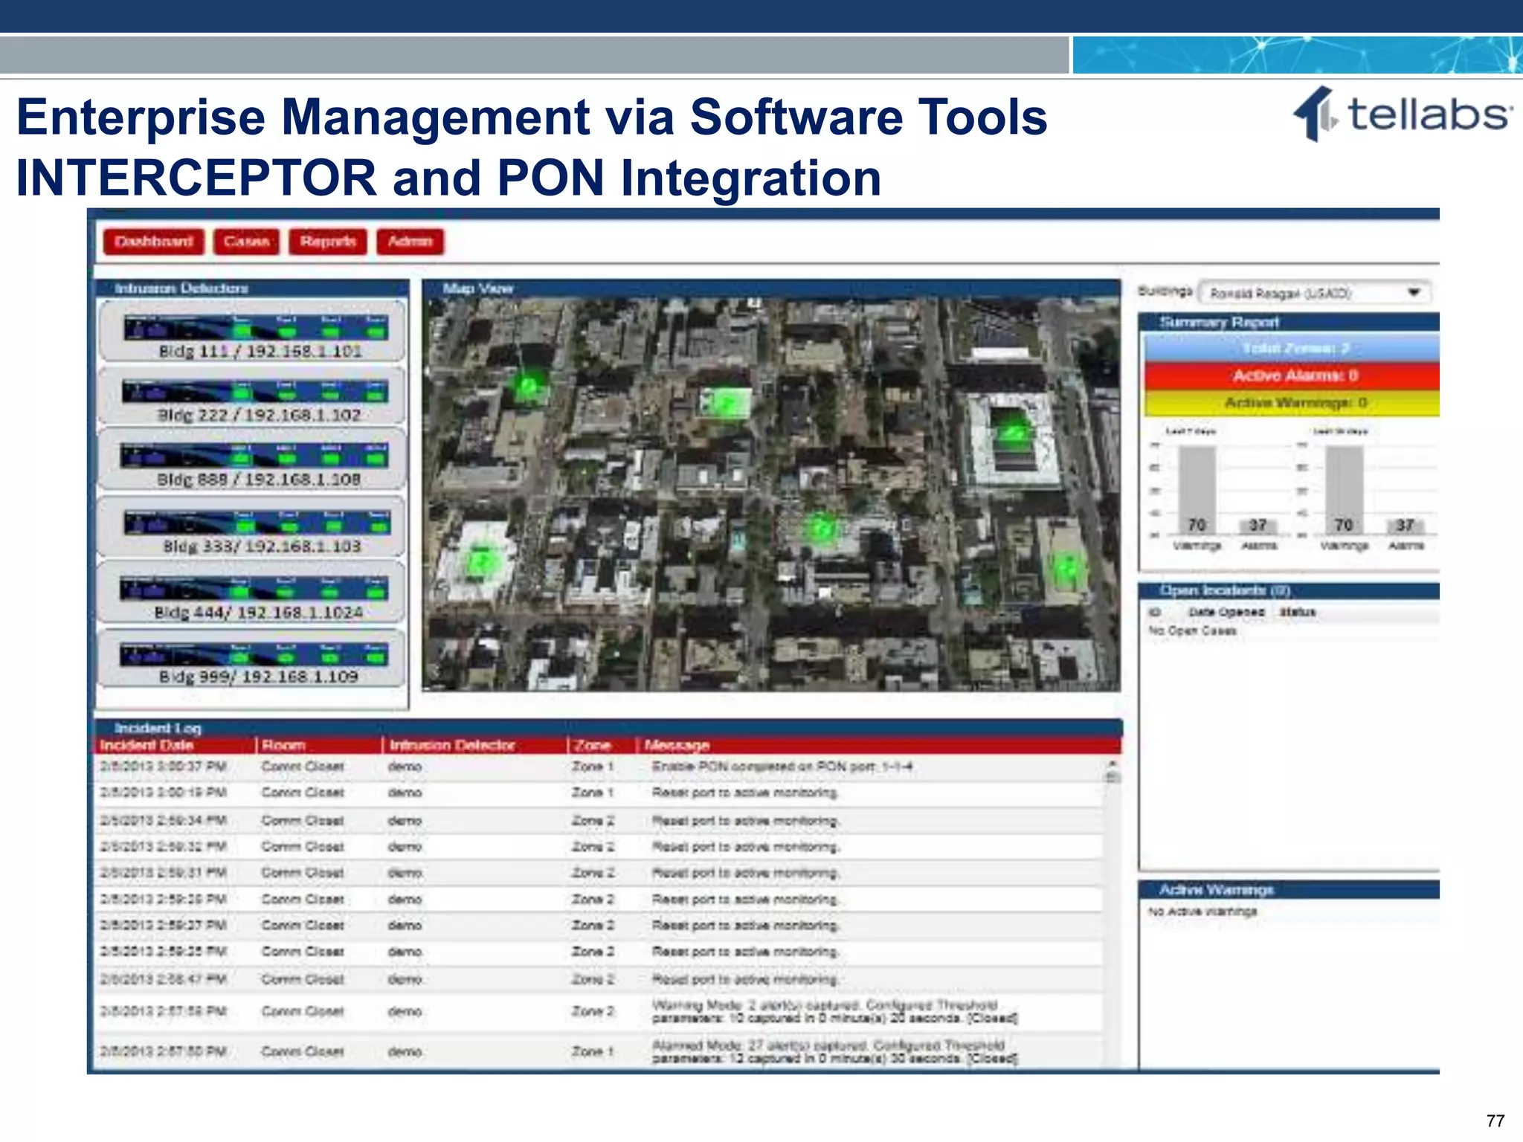Click the Intrusion Detectors panel header
This screenshot has height=1142, width=1523.
point(253,288)
